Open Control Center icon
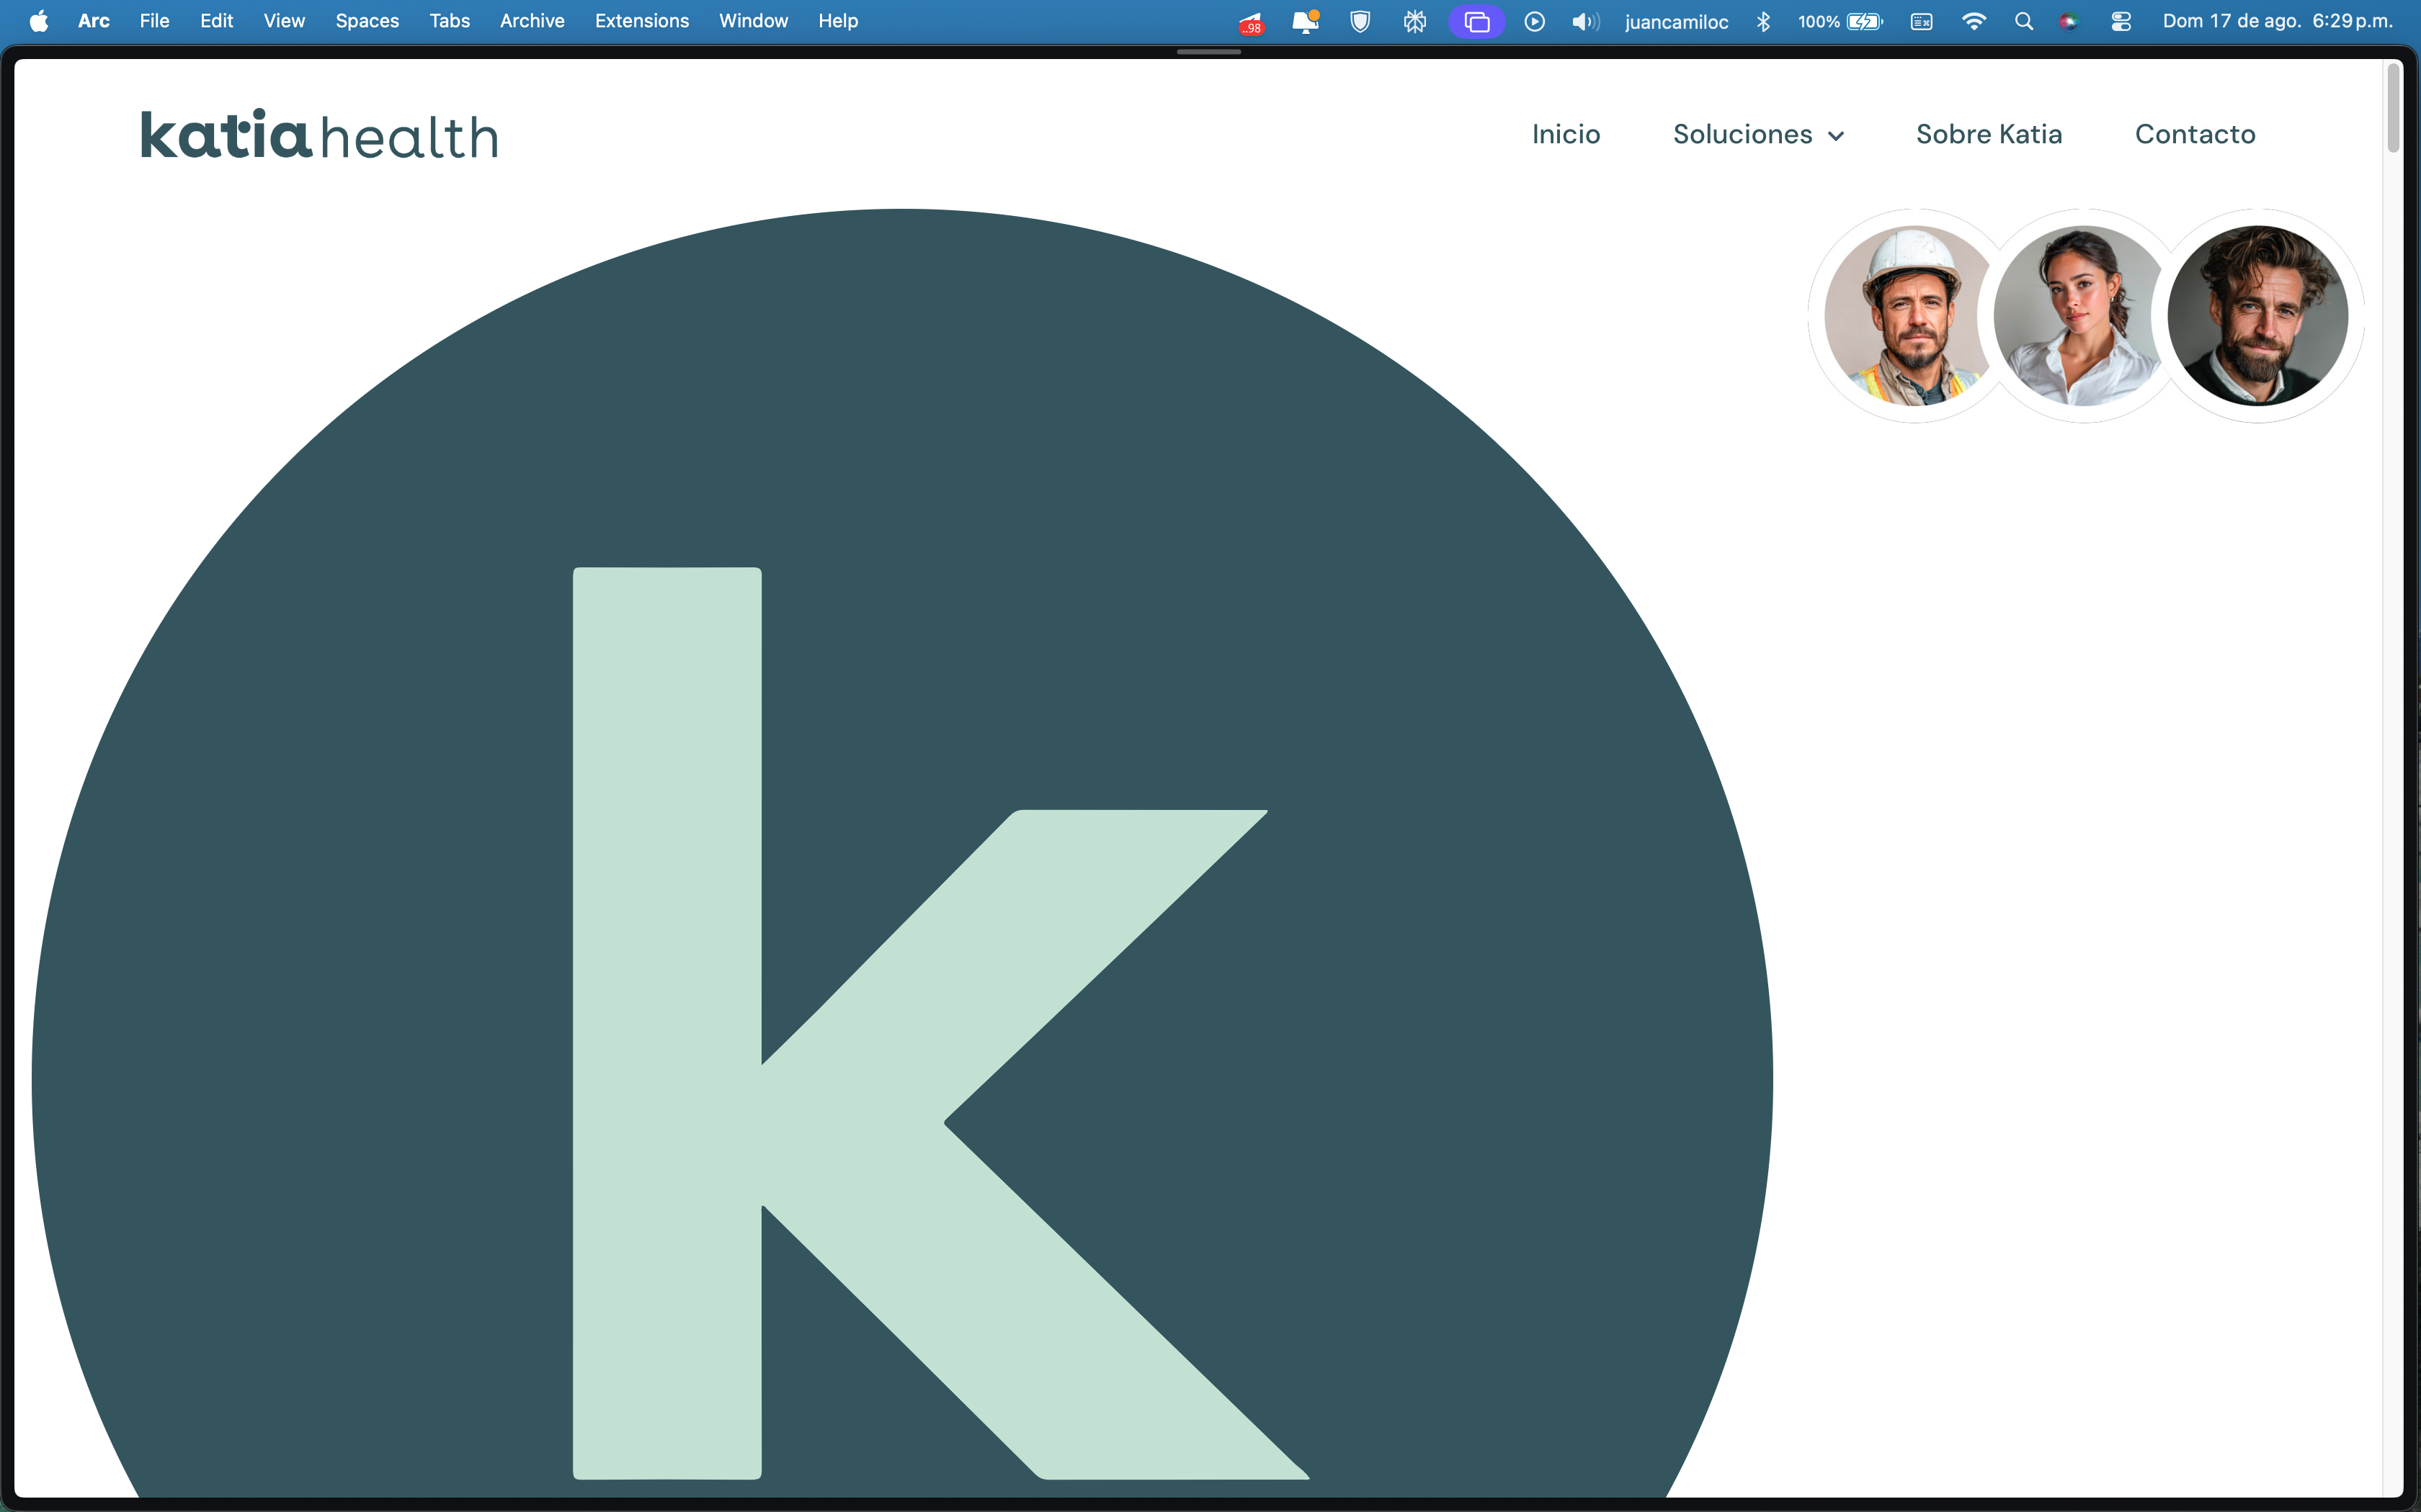Image resolution: width=2421 pixels, height=1512 pixels. point(2121,21)
